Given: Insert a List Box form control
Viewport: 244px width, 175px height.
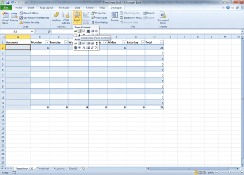Looking at the screenshot, I should point(92,31).
